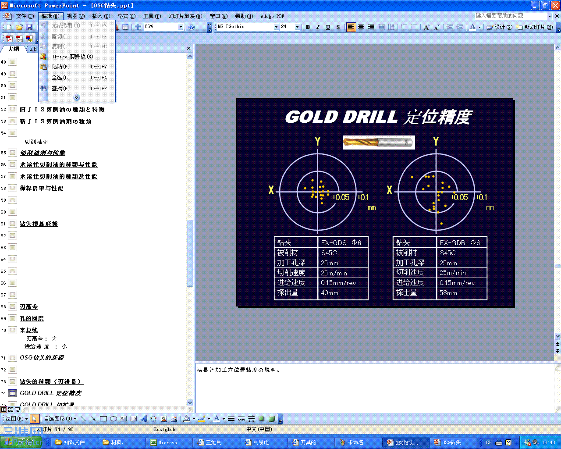
Task: Open fill color dropdown arrow
Action: pos(194,419)
